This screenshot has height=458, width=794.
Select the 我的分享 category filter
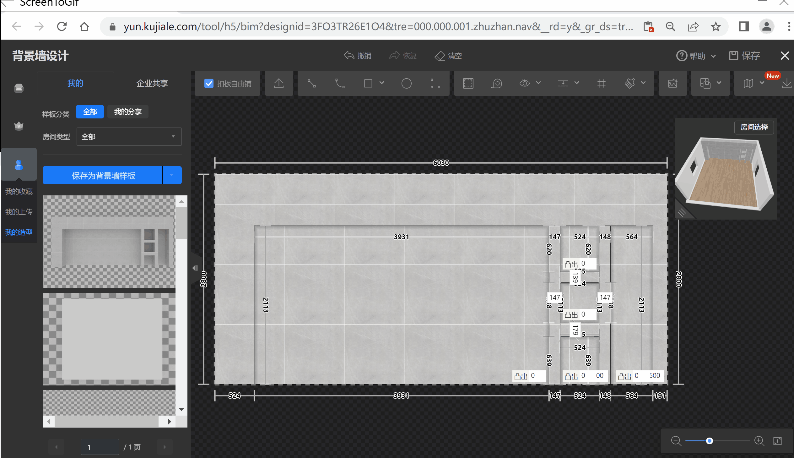127,112
